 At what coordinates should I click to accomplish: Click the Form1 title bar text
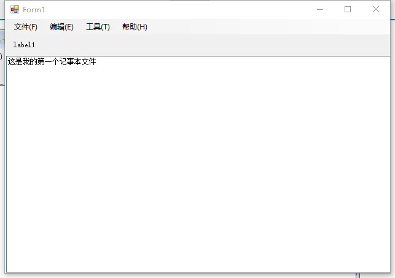point(34,10)
